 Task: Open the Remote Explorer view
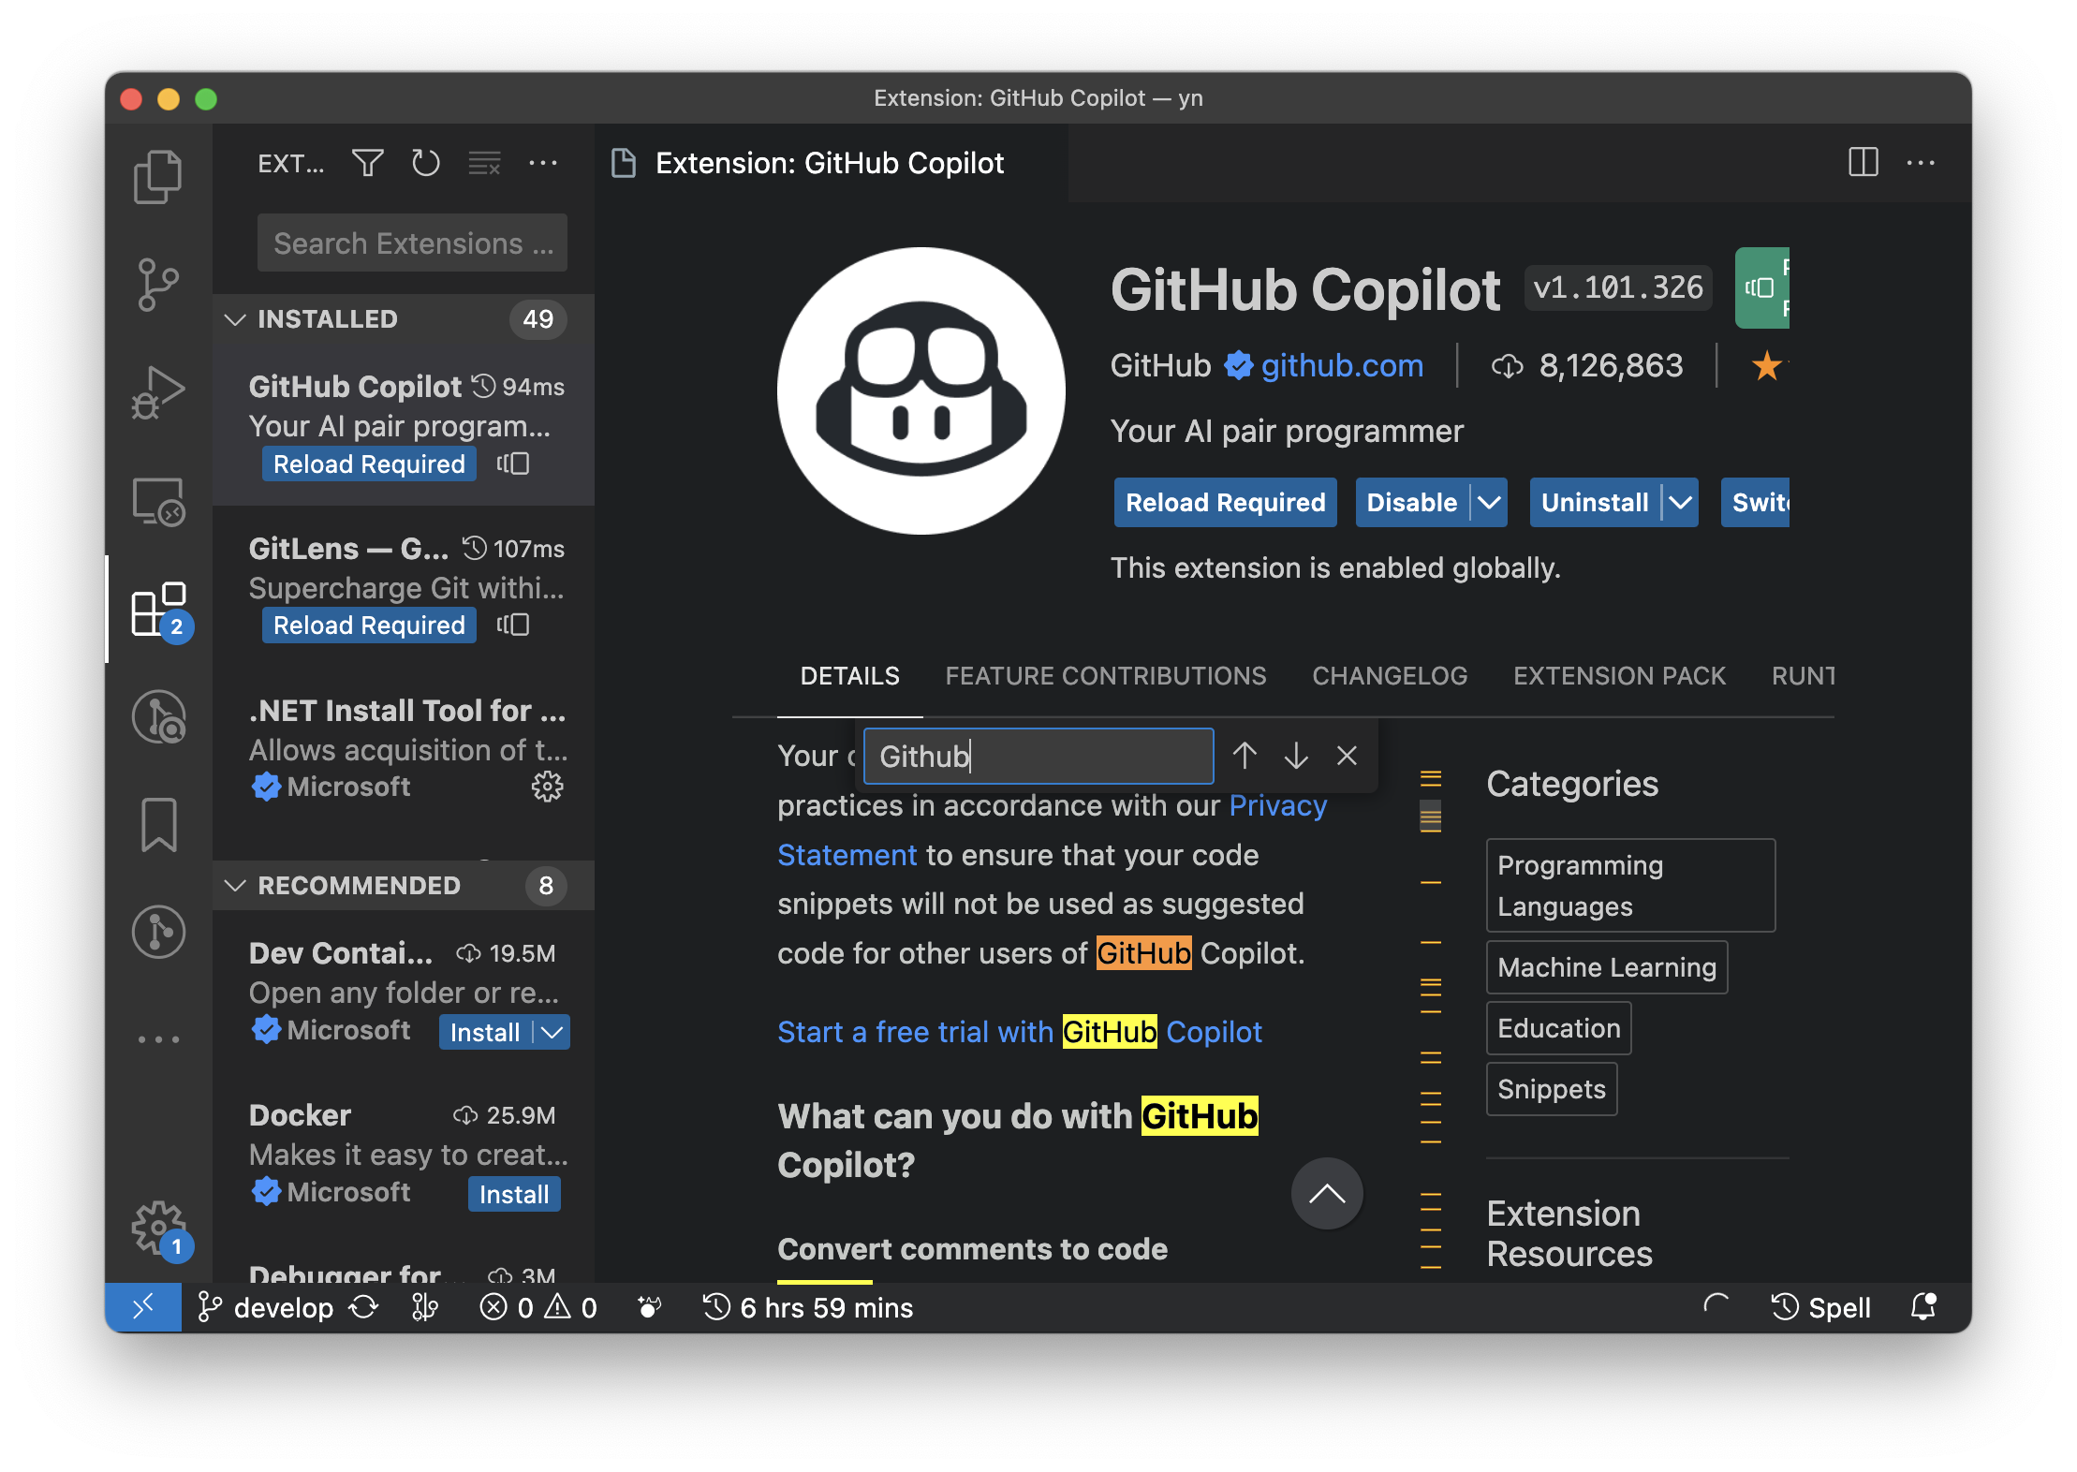click(x=158, y=502)
